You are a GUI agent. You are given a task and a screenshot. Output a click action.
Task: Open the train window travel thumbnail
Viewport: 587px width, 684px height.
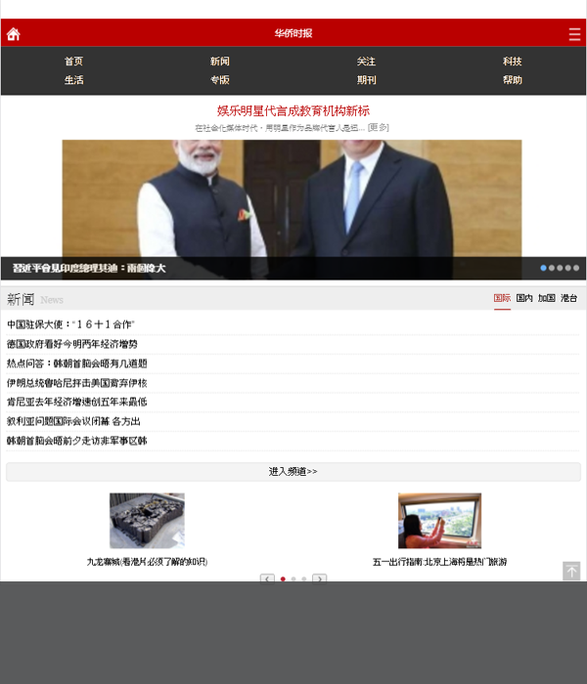click(x=440, y=521)
